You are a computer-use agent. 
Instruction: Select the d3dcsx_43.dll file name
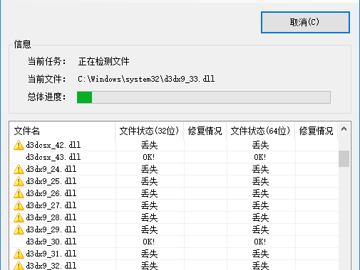coord(53,157)
